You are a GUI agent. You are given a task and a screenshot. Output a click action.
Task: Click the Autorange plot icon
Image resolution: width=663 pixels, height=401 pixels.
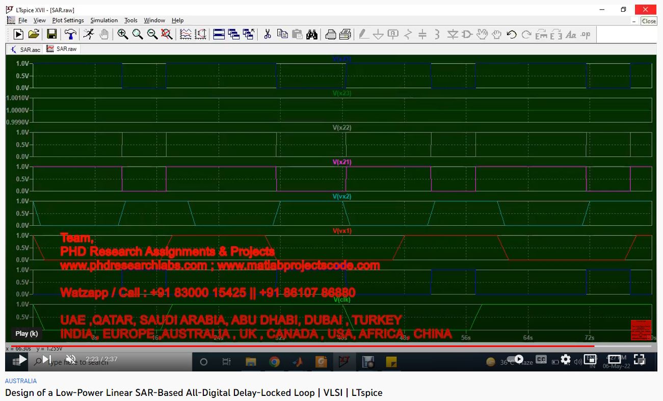(185, 34)
